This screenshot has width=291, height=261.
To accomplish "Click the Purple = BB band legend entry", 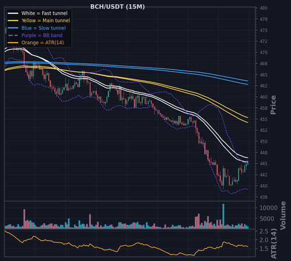I will coord(42,36).
